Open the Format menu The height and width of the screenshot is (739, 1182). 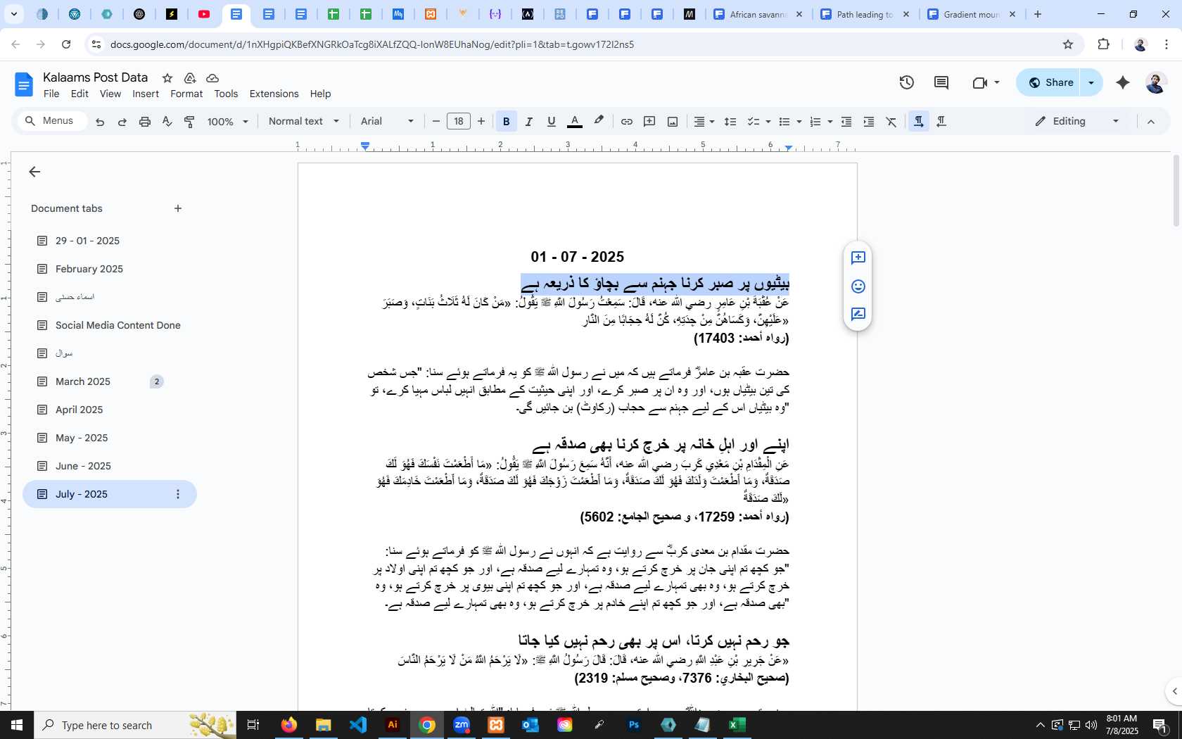186,94
